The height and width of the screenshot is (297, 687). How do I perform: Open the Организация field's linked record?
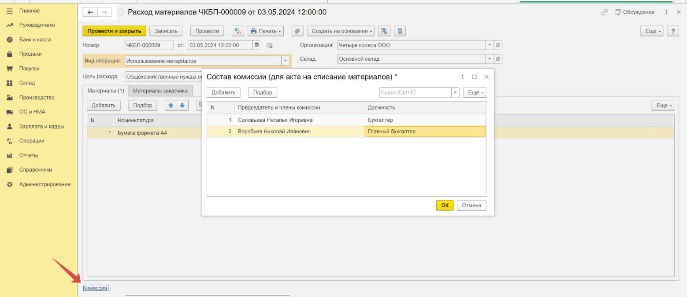498,45
